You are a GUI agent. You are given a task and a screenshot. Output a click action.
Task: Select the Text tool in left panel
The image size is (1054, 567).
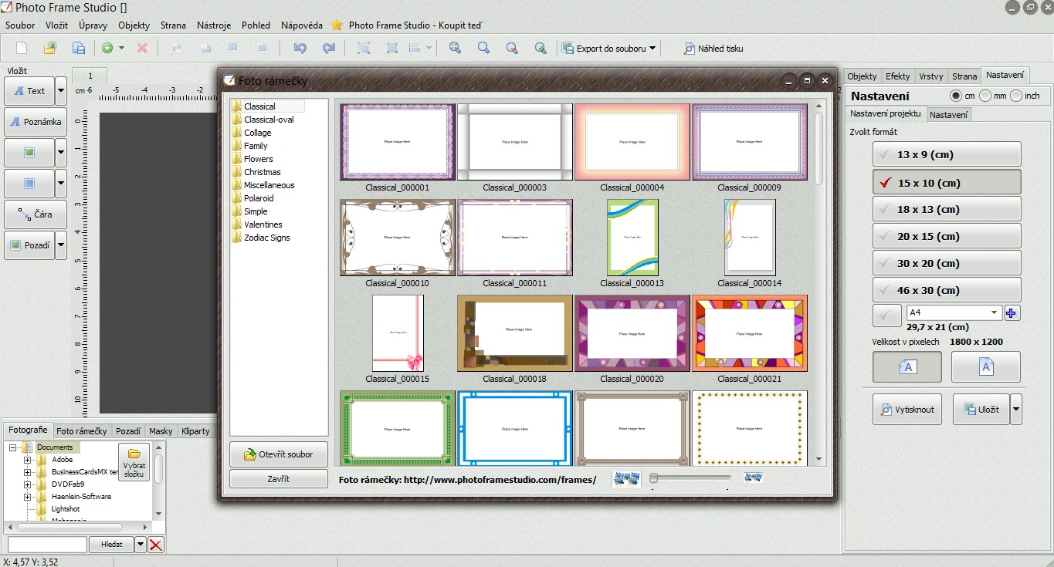tap(31, 91)
